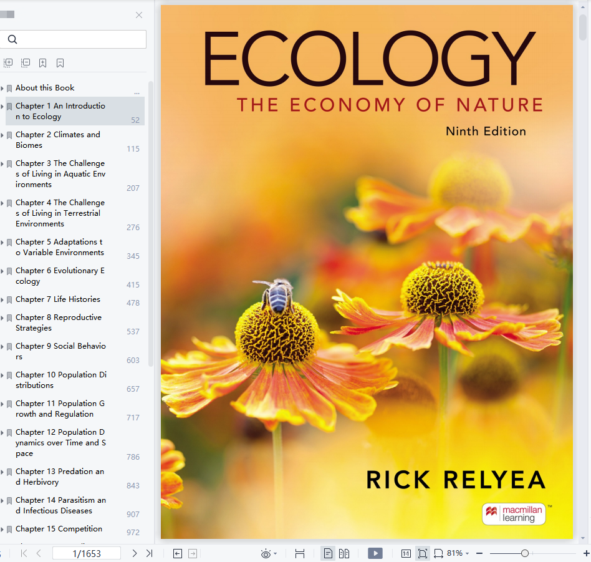
Task: Open Chapter 2 Climates and Biomes
Action: pos(58,140)
